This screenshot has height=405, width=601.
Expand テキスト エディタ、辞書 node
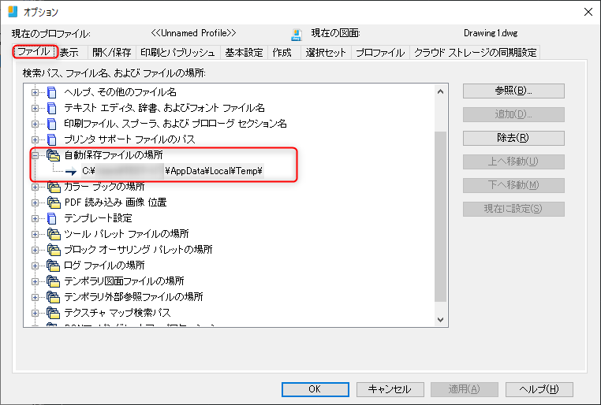tap(35, 108)
